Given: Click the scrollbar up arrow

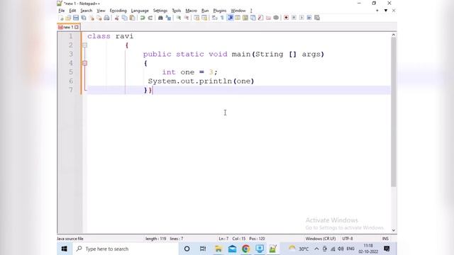Looking at the screenshot, I should 394,35.
